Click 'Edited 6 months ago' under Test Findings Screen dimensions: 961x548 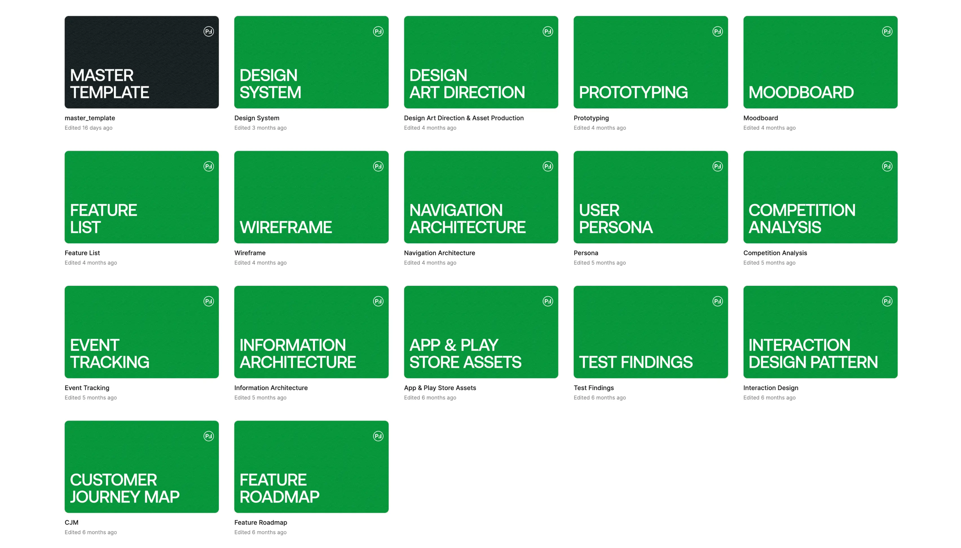coord(599,397)
